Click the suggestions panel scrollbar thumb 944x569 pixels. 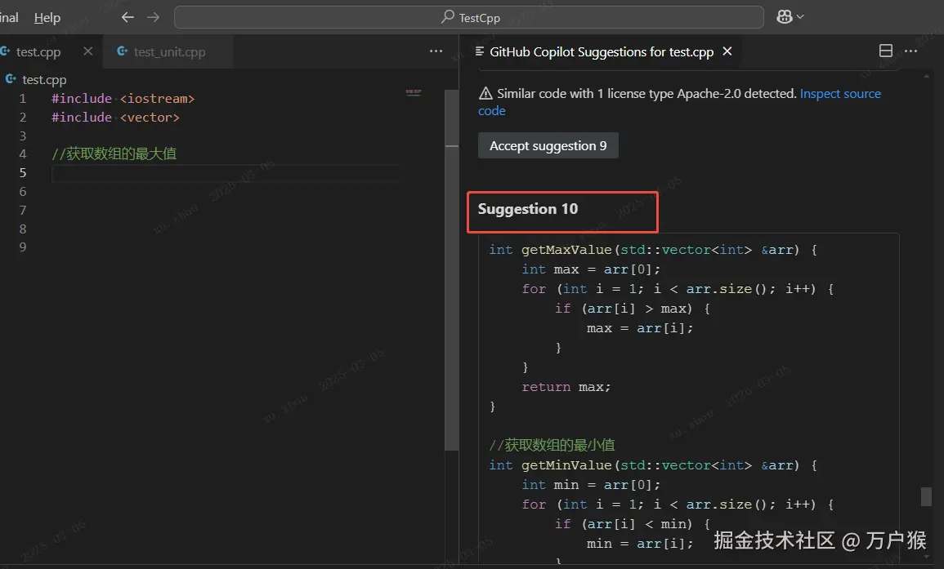coord(926,497)
